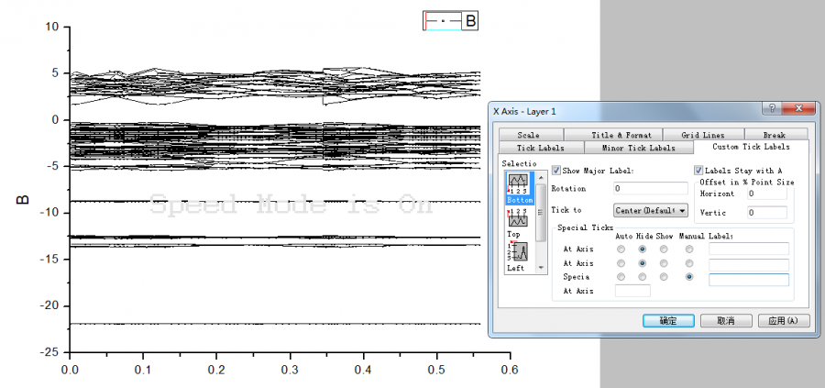Select Auto for the first At Axis row
This screenshot has height=388, width=825.
[622, 249]
